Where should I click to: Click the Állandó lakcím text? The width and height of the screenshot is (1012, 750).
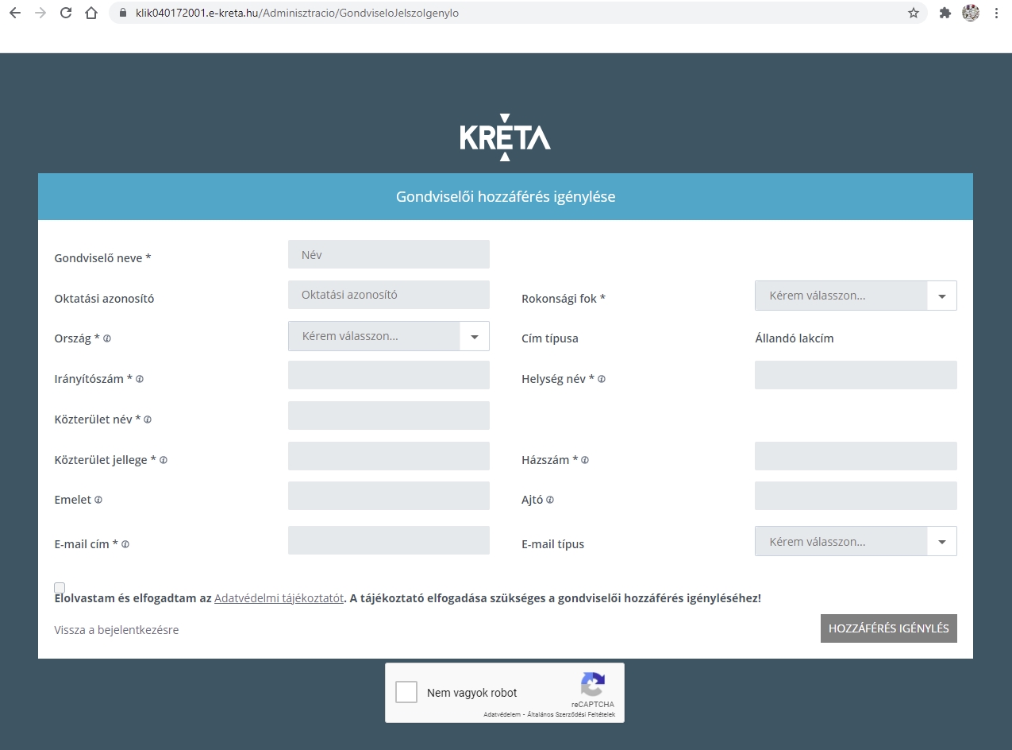pyautogui.click(x=795, y=338)
